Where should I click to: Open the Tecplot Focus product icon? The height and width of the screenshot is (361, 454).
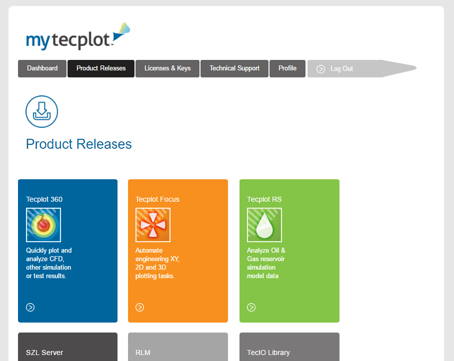tap(153, 225)
